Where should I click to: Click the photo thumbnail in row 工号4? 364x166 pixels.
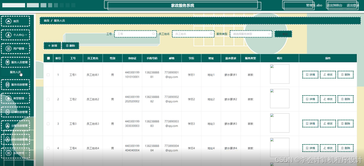pos(280,148)
